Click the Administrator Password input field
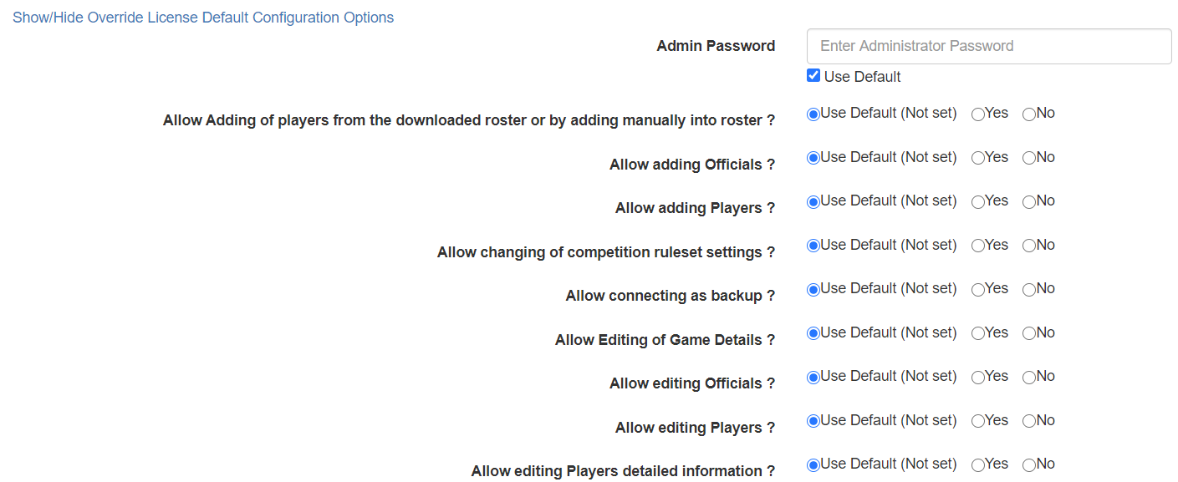Screen dimensions: 1178x482 [x=989, y=47]
